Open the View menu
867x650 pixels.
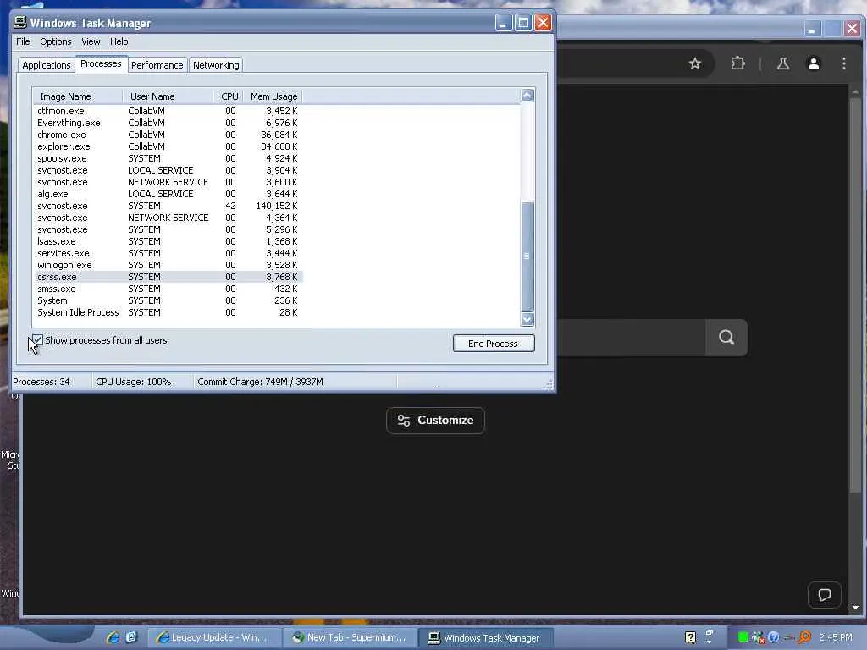(91, 41)
